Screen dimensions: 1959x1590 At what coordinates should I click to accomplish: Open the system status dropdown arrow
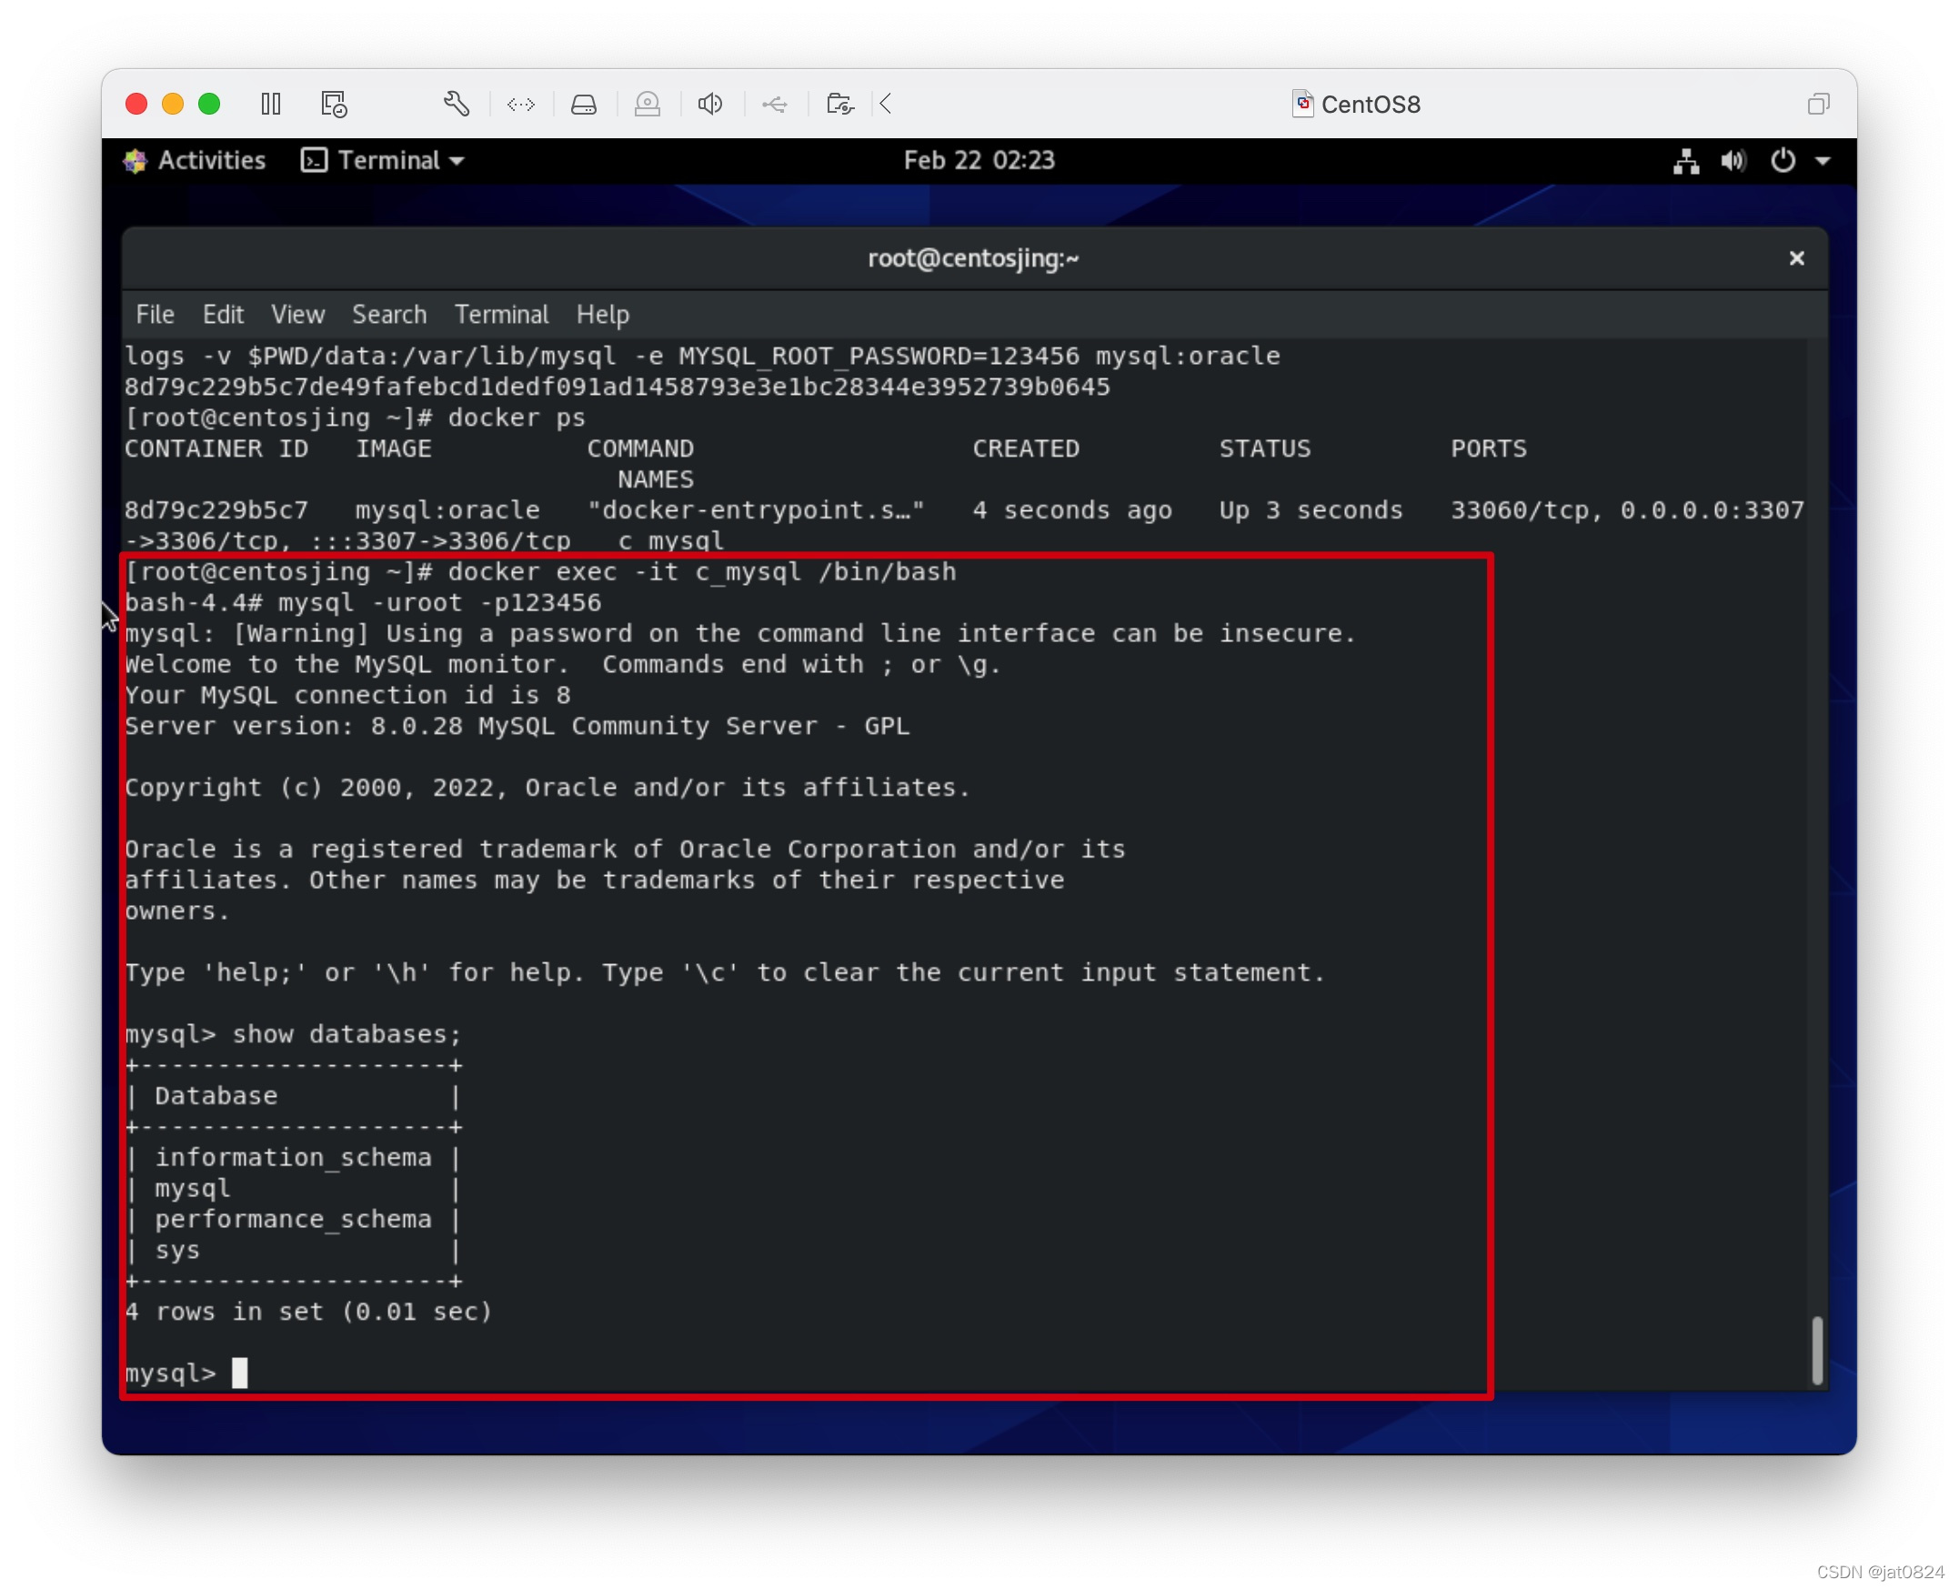[x=1823, y=160]
